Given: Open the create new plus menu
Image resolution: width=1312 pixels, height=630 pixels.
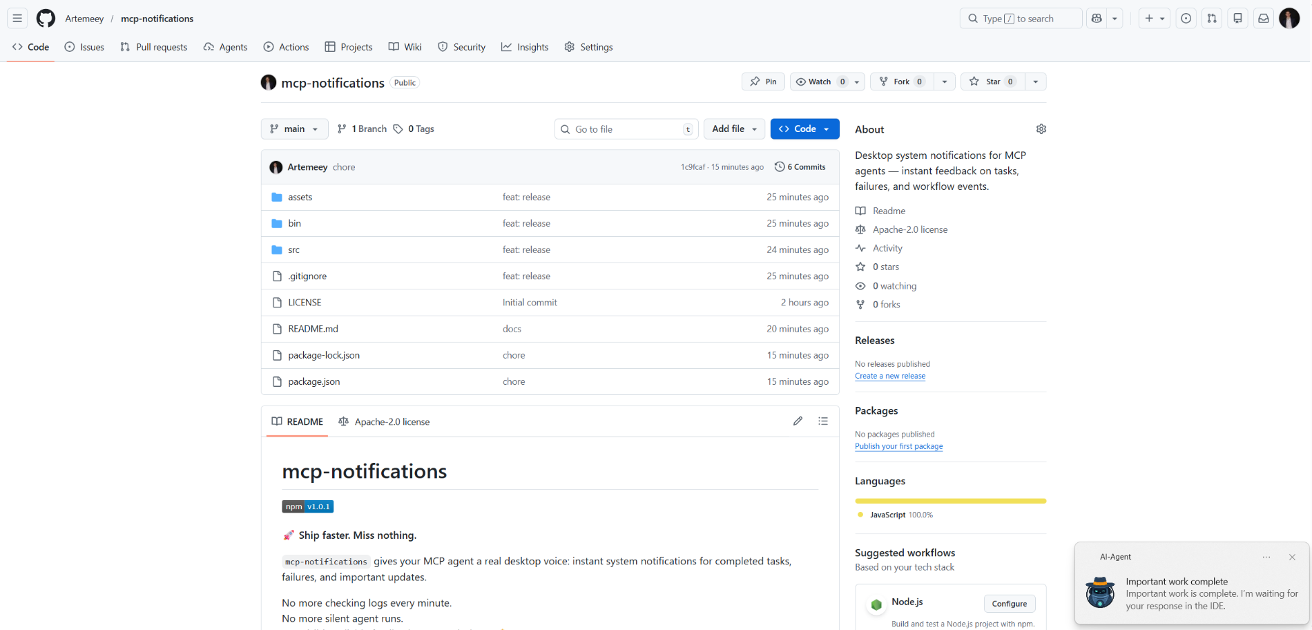Looking at the screenshot, I should [1154, 19].
